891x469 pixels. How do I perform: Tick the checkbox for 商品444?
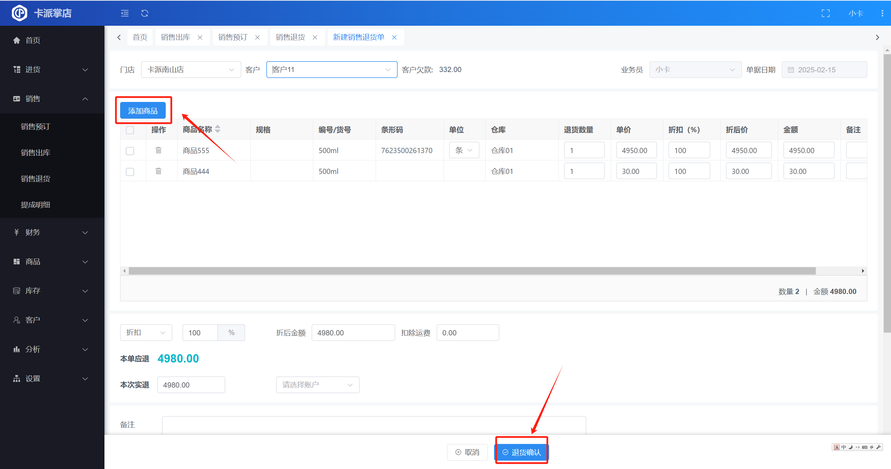(130, 172)
